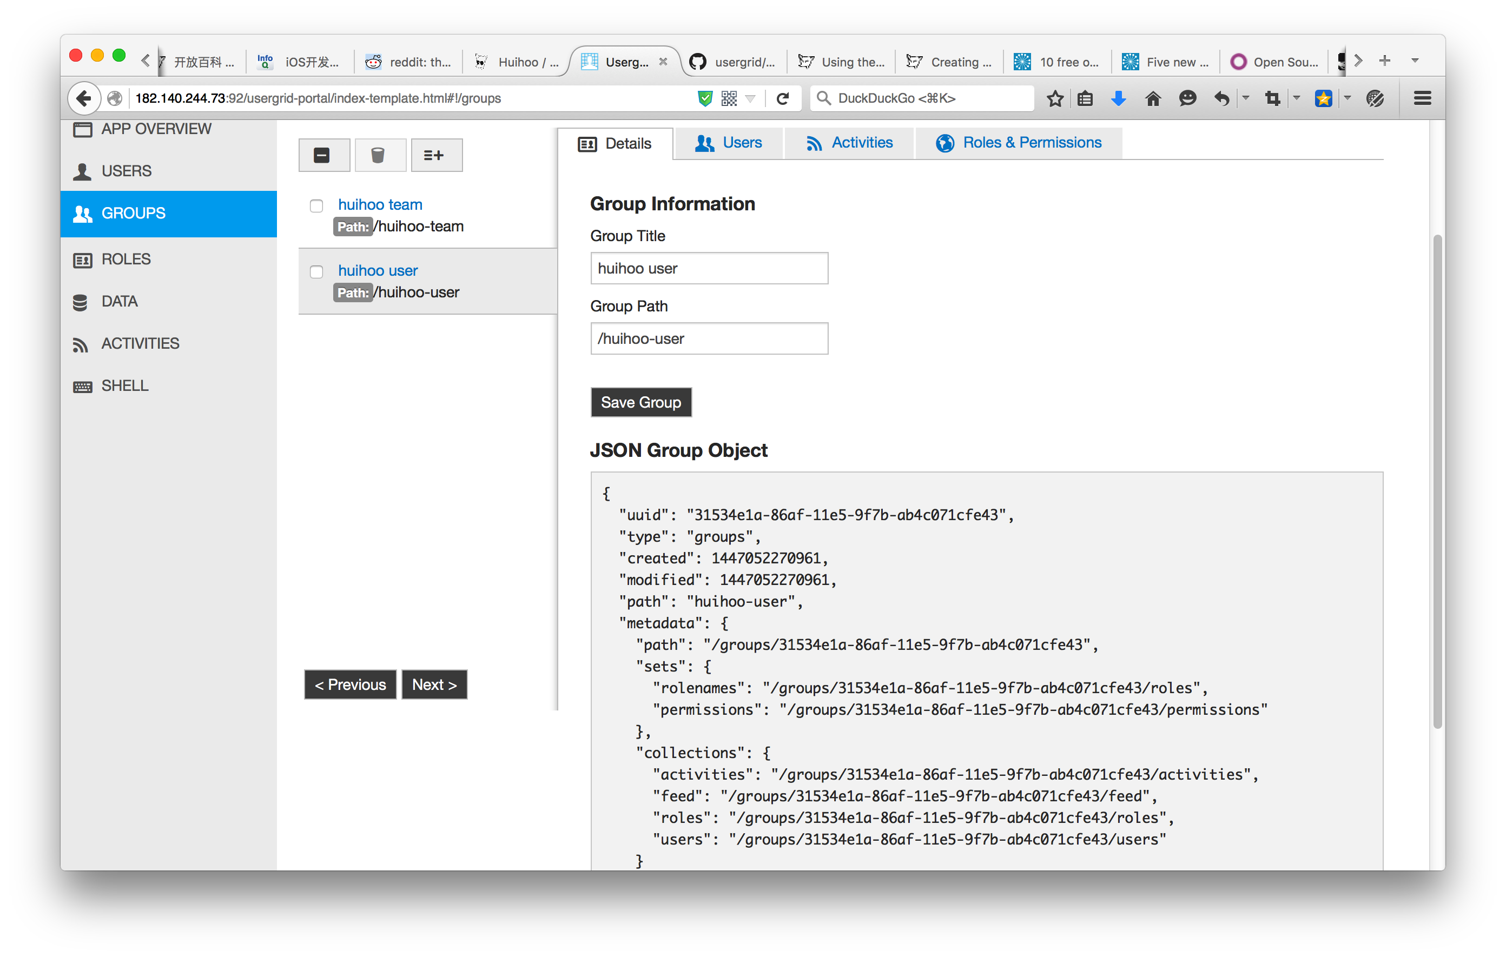Click the browser back arrow button
This screenshot has width=1506, height=957.
pos(84,98)
